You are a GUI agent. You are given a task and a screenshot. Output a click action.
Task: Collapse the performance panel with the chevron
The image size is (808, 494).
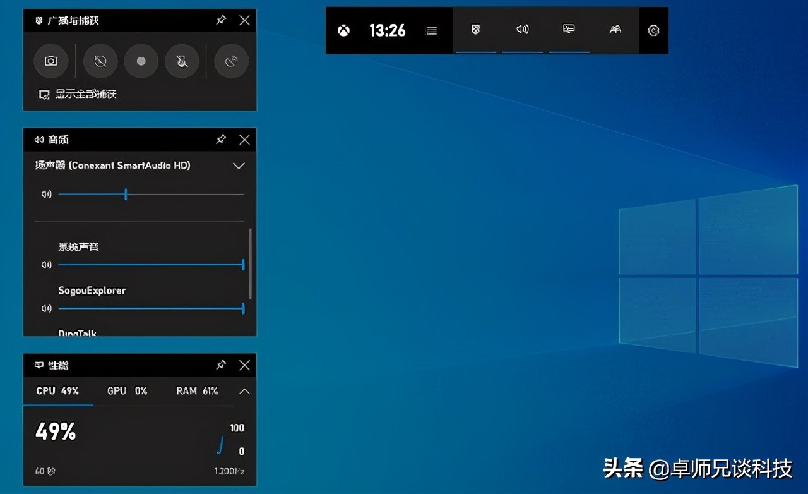(x=244, y=392)
